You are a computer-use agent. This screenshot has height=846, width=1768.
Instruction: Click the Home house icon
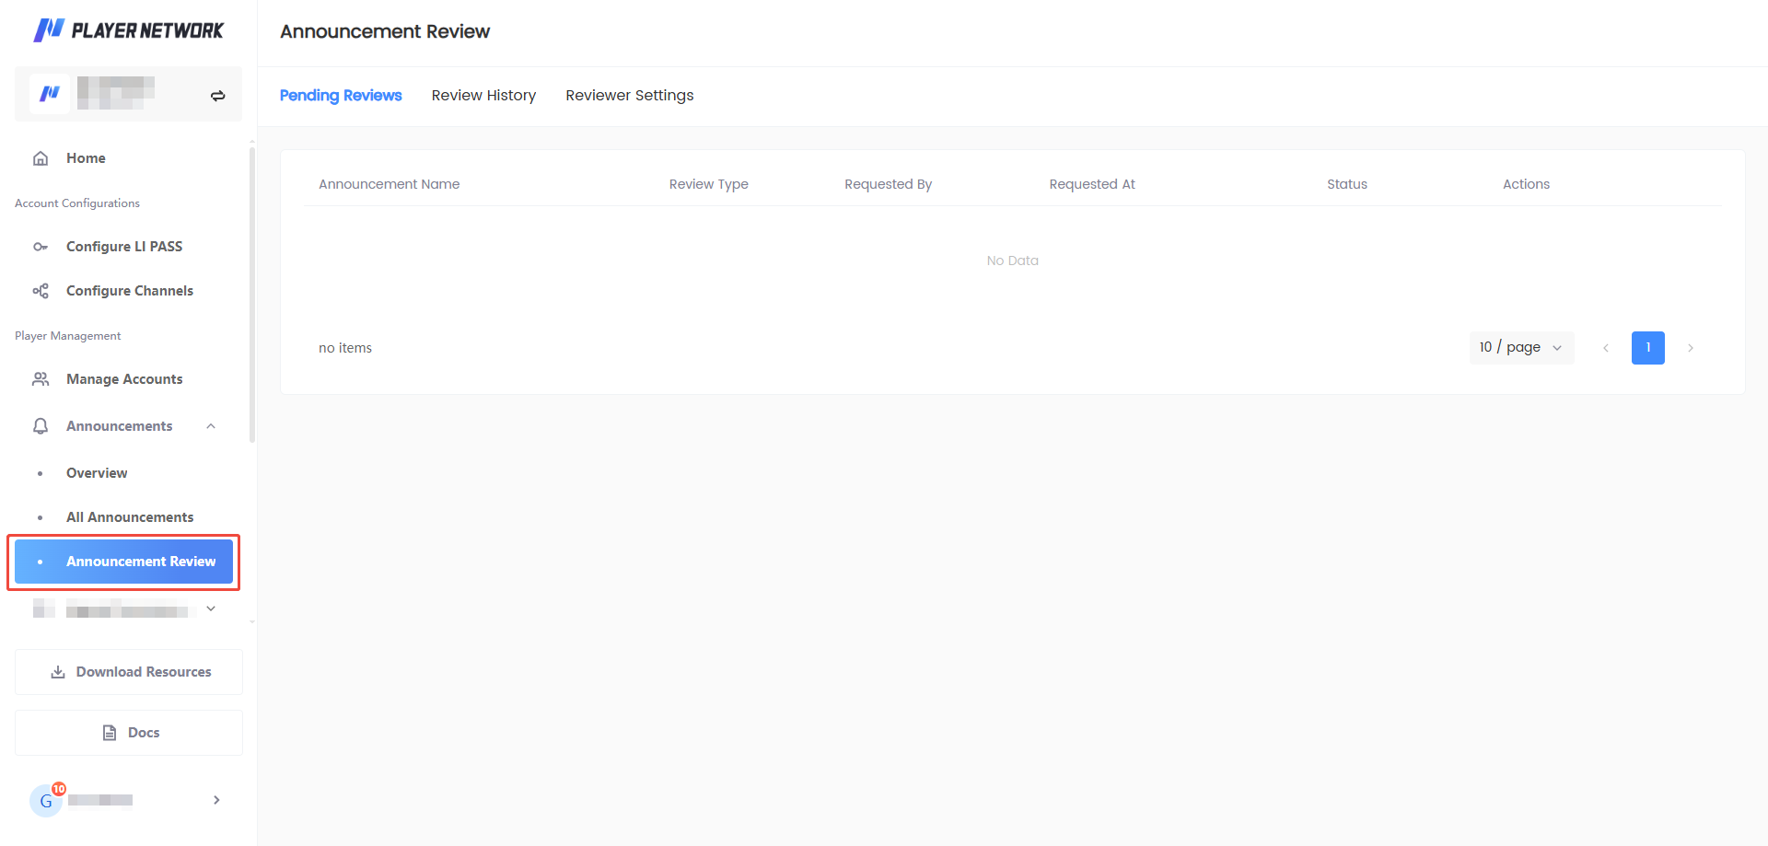[x=41, y=158]
